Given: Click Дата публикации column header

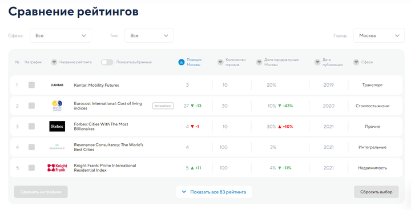Looking at the screenshot, I should click(332, 62).
